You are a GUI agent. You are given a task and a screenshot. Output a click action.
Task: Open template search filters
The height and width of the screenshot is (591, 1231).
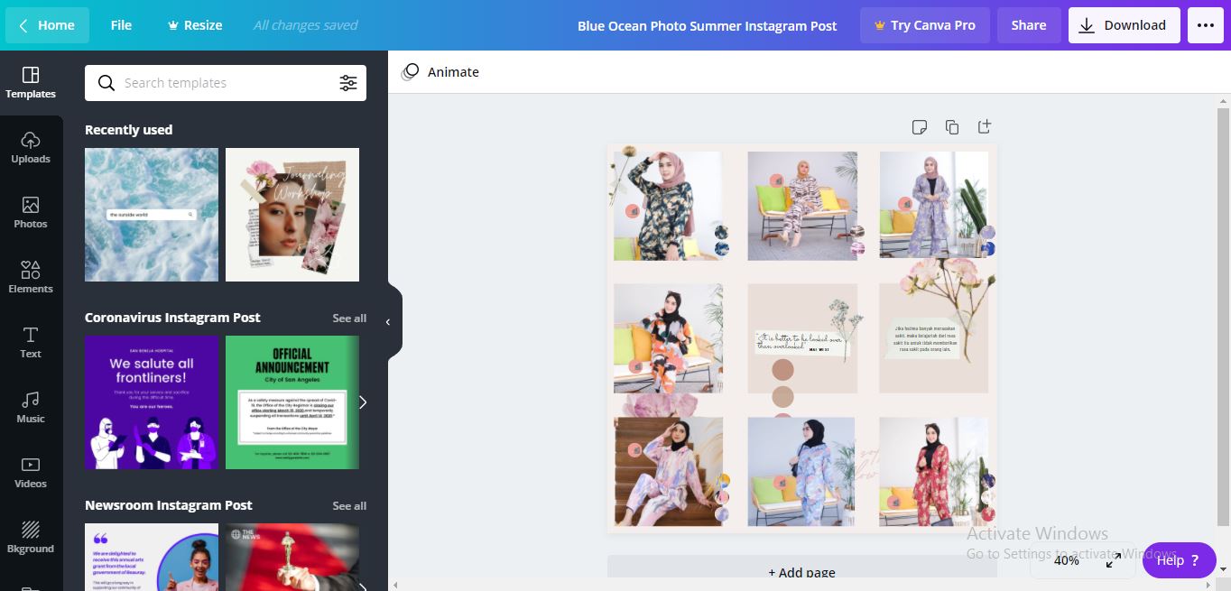coord(349,82)
